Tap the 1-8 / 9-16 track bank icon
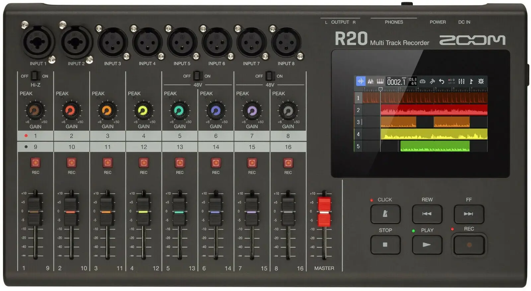Image resolution: width=531 pixels, height=291 pixels. click(x=451, y=81)
